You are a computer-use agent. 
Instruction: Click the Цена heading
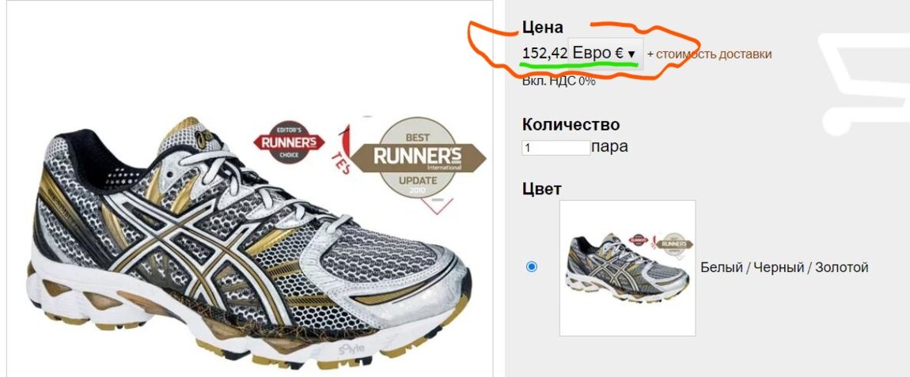(x=543, y=27)
